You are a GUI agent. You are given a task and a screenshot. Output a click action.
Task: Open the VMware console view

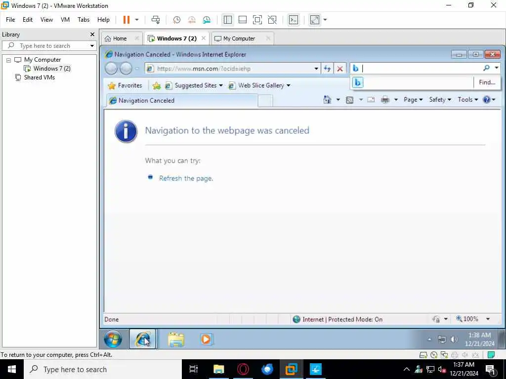294,20
